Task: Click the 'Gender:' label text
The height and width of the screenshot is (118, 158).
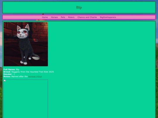Action: [x=8, y=74]
